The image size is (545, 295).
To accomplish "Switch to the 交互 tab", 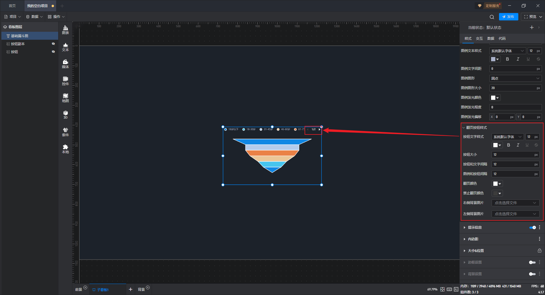I will coord(479,39).
